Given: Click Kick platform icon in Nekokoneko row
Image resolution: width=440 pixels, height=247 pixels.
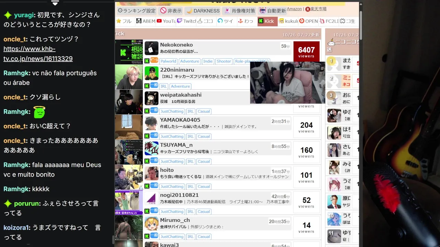Looking at the screenshot, I should (147, 61).
